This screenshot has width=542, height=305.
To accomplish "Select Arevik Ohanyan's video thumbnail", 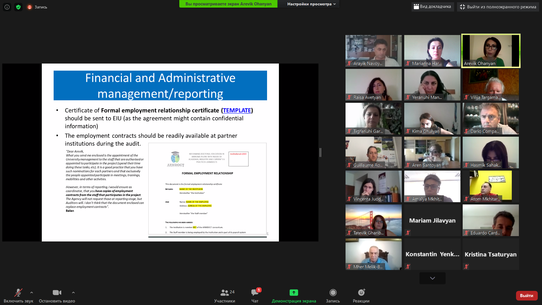I will (x=491, y=51).
